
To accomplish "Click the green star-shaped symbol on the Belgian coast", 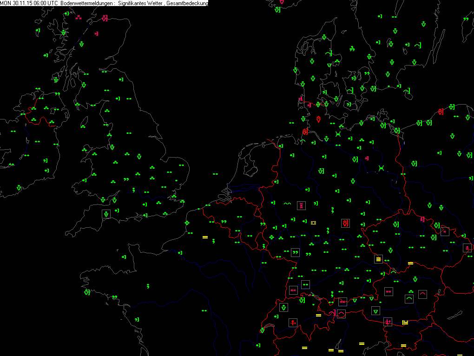I will (x=187, y=224).
